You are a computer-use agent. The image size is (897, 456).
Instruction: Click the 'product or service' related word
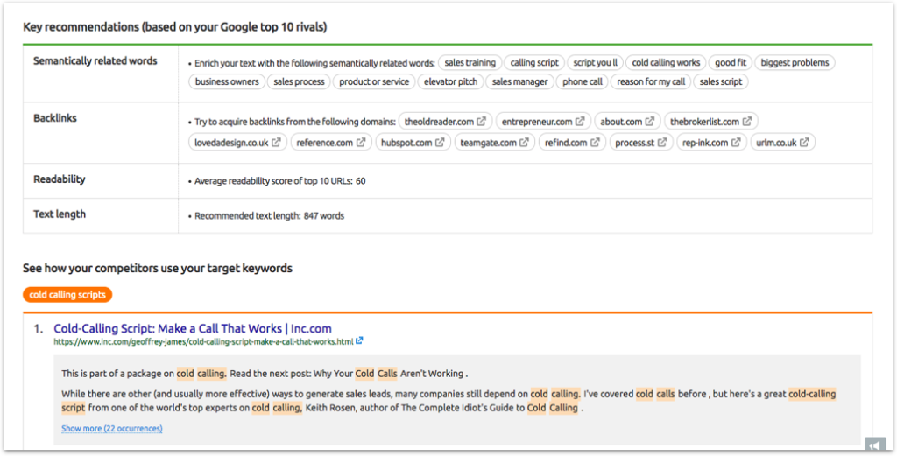[x=374, y=81]
